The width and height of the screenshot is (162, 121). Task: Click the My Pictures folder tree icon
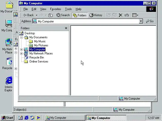pos(31,45)
